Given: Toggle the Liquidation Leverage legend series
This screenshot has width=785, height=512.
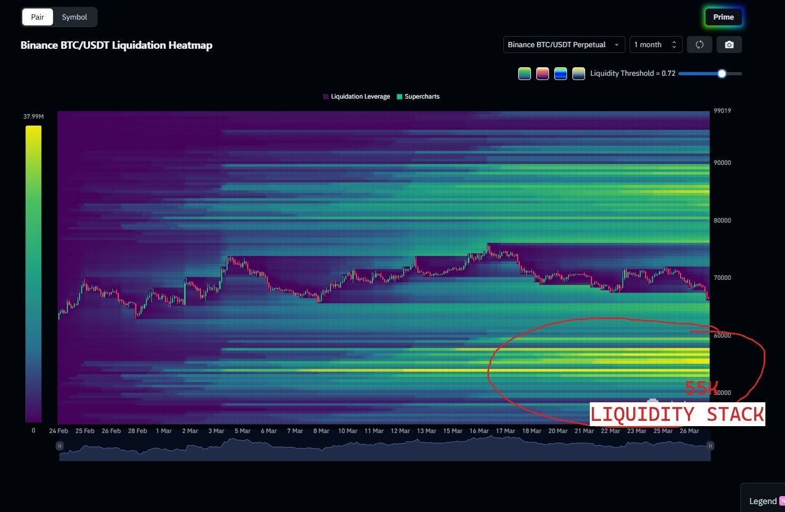Looking at the screenshot, I should coord(356,96).
